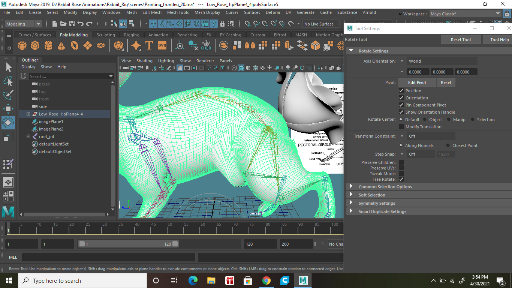512x288 pixels.
Task: Select the polygon Type tool (T icon)
Action: click(149, 45)
